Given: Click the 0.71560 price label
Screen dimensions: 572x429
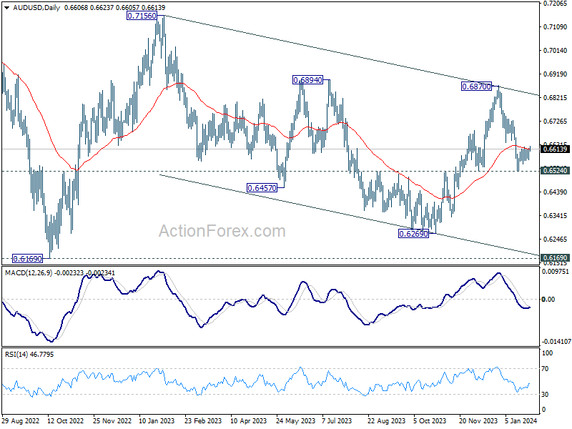Looking at the screenshot, I should (142, 16).
